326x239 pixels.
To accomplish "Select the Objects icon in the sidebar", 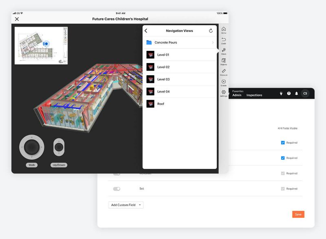I will (x=224, y=60).
